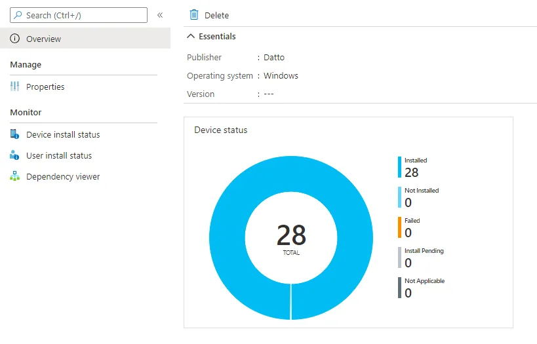Click the Properties sliders icon

[14, 86]
